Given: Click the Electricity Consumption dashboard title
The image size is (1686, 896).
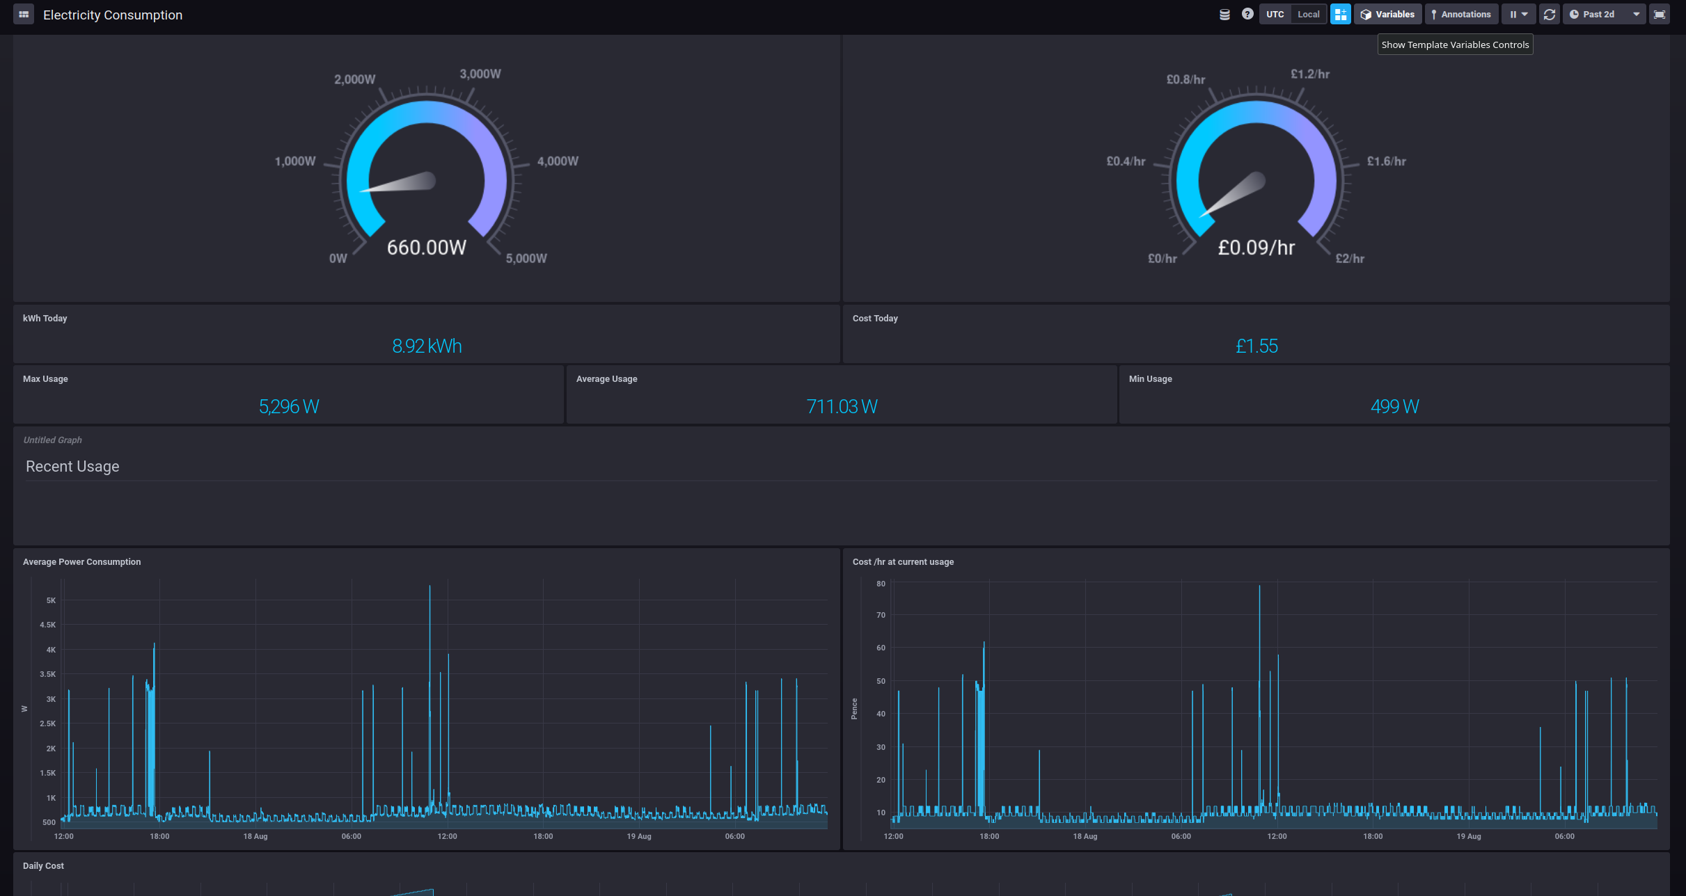Looking at the screenshot, I should 113,15.
